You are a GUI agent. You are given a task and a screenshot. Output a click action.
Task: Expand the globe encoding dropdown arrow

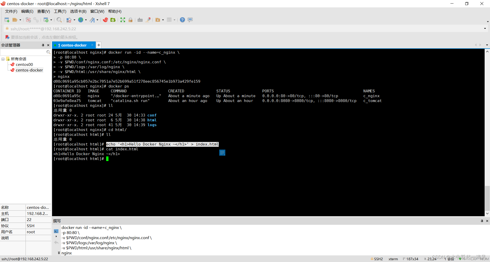86,20
